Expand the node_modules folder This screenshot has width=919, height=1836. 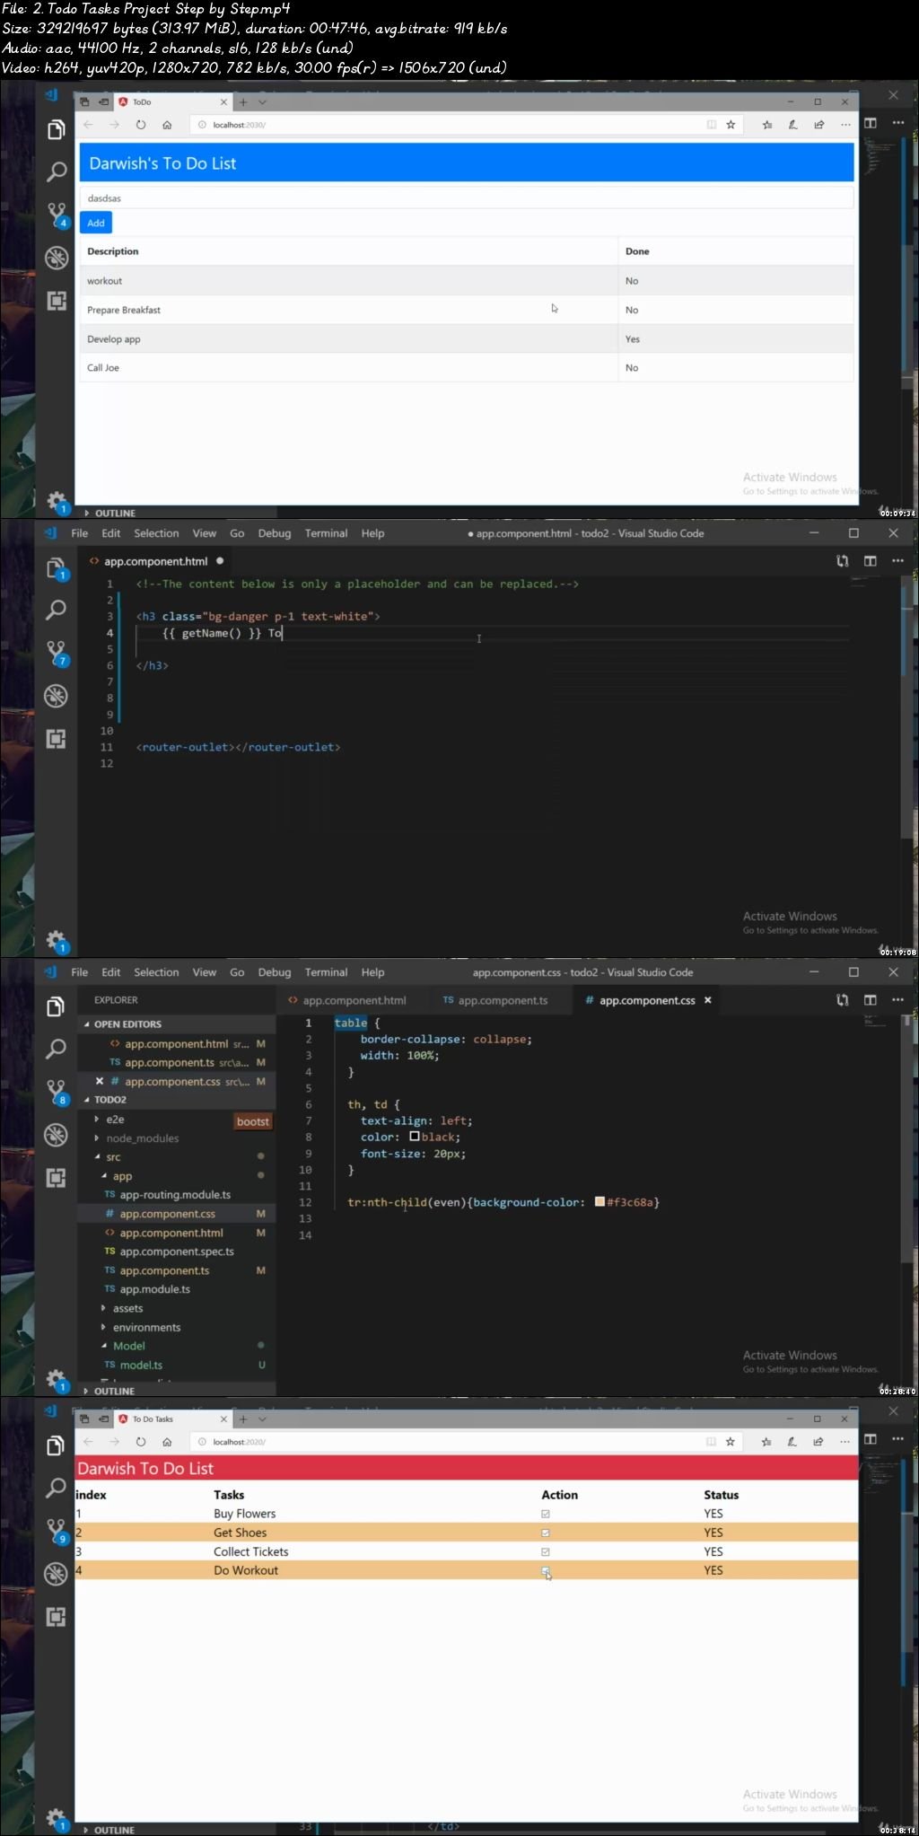point(97,1138)
